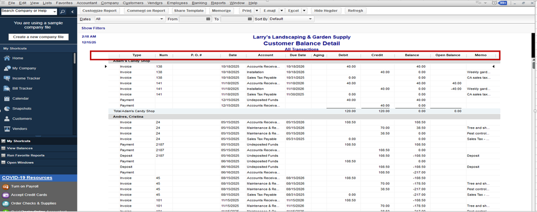Open the To date calendar picker
Image resolution: width=537 pixels, height=212 pixels.
point(250,19)
